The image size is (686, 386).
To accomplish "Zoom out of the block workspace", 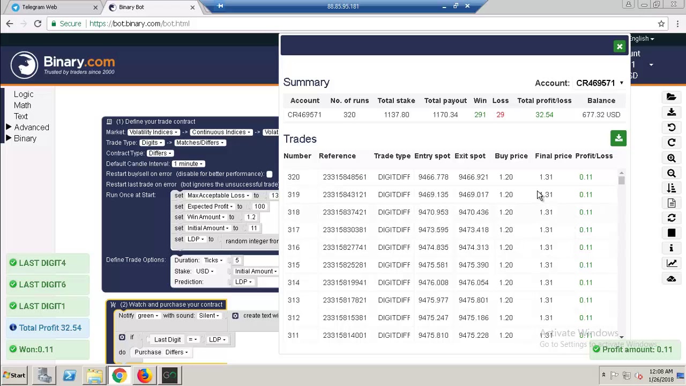I will click(x=671, y=173).
